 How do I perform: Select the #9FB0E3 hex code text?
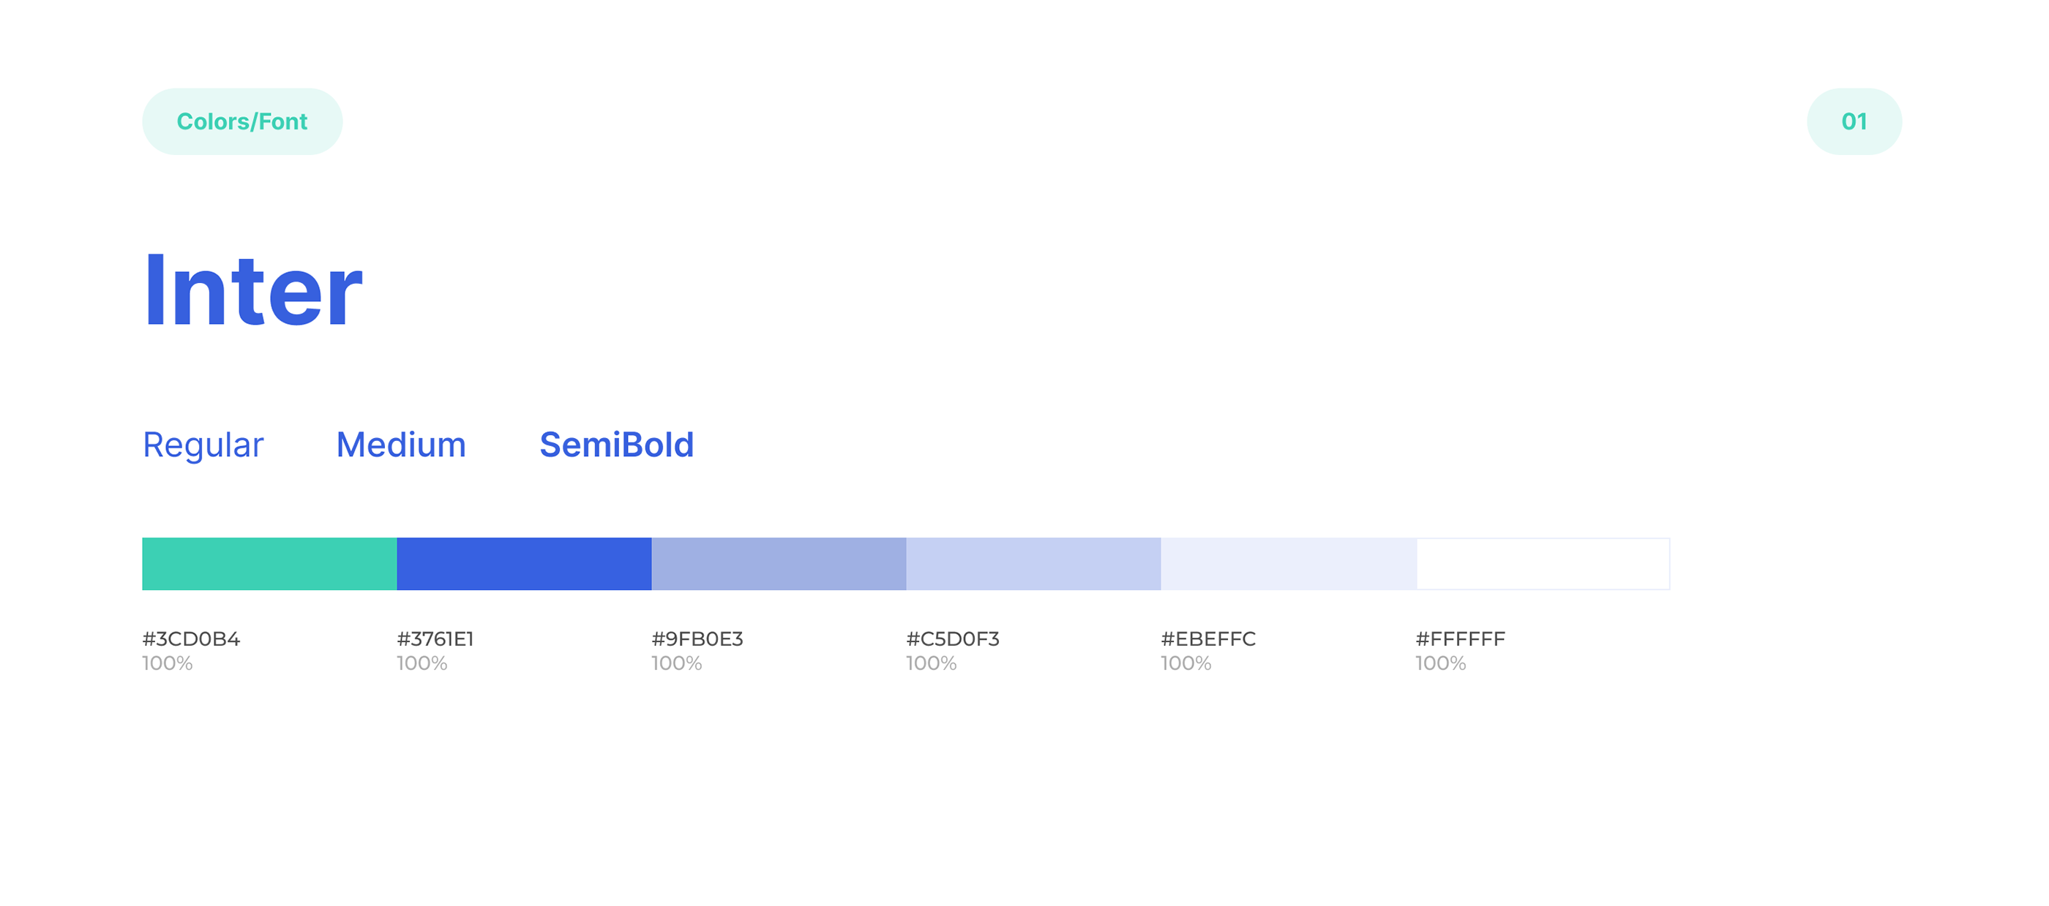[697, 639]
